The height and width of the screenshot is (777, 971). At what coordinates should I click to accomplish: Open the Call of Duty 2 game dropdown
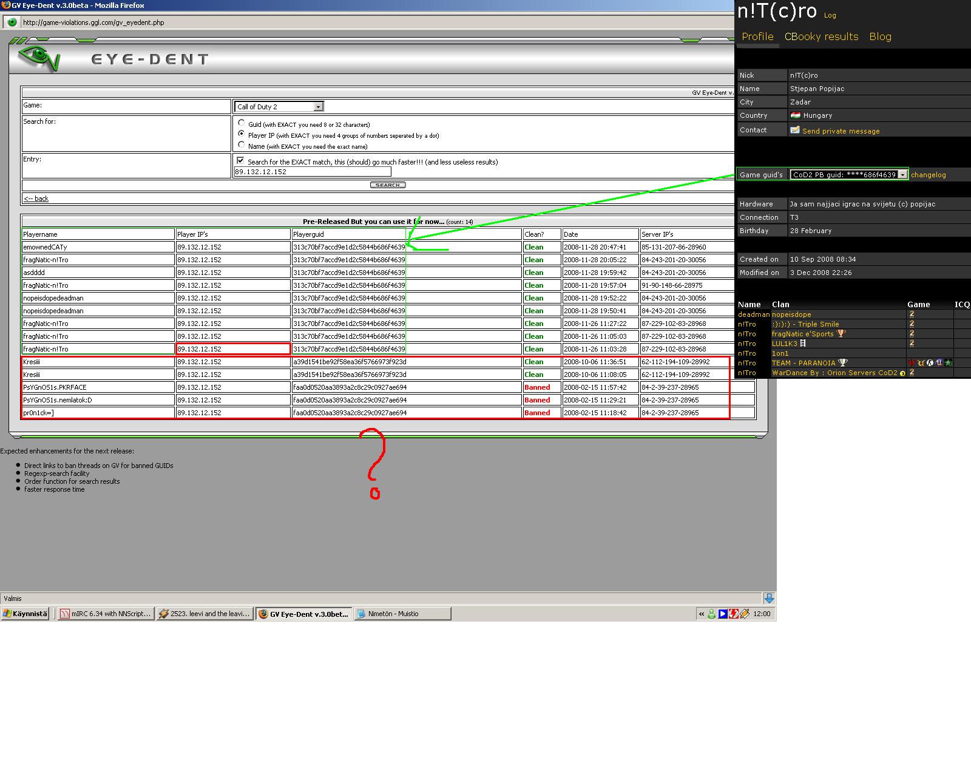point(318,107)
